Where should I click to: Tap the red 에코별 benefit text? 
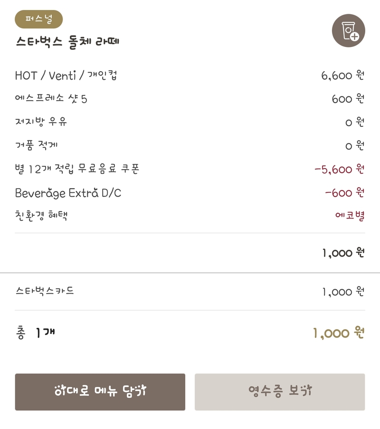point(350,216)
